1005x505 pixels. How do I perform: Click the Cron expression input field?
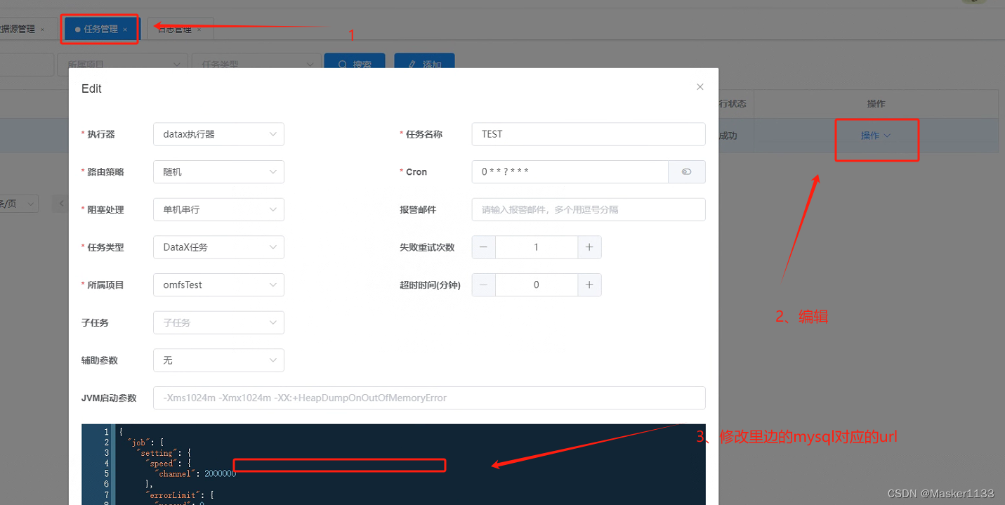tap(570, 172)
